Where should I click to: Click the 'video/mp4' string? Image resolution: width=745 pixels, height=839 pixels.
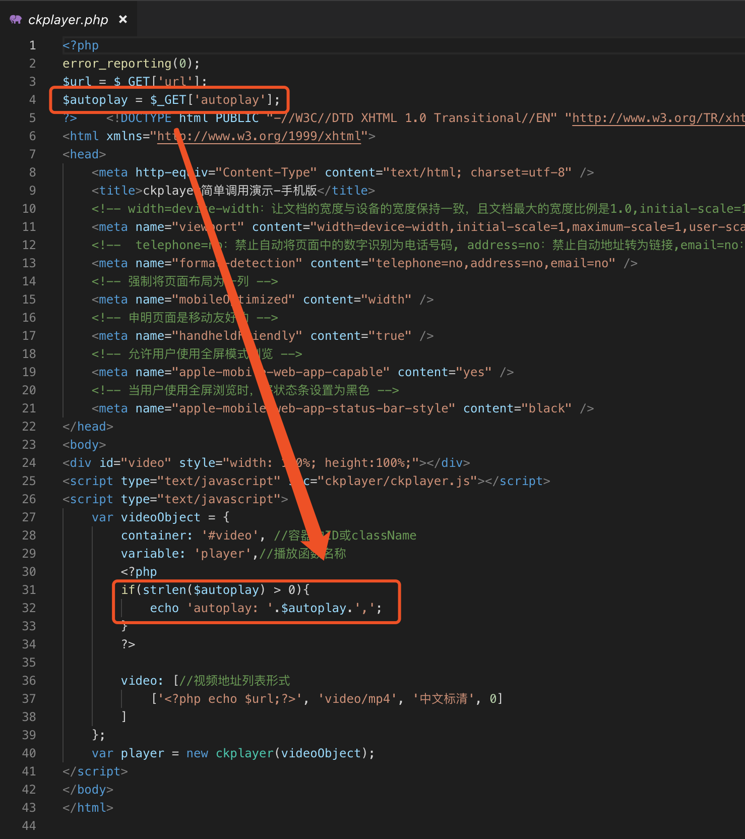(x=357, y=699)
